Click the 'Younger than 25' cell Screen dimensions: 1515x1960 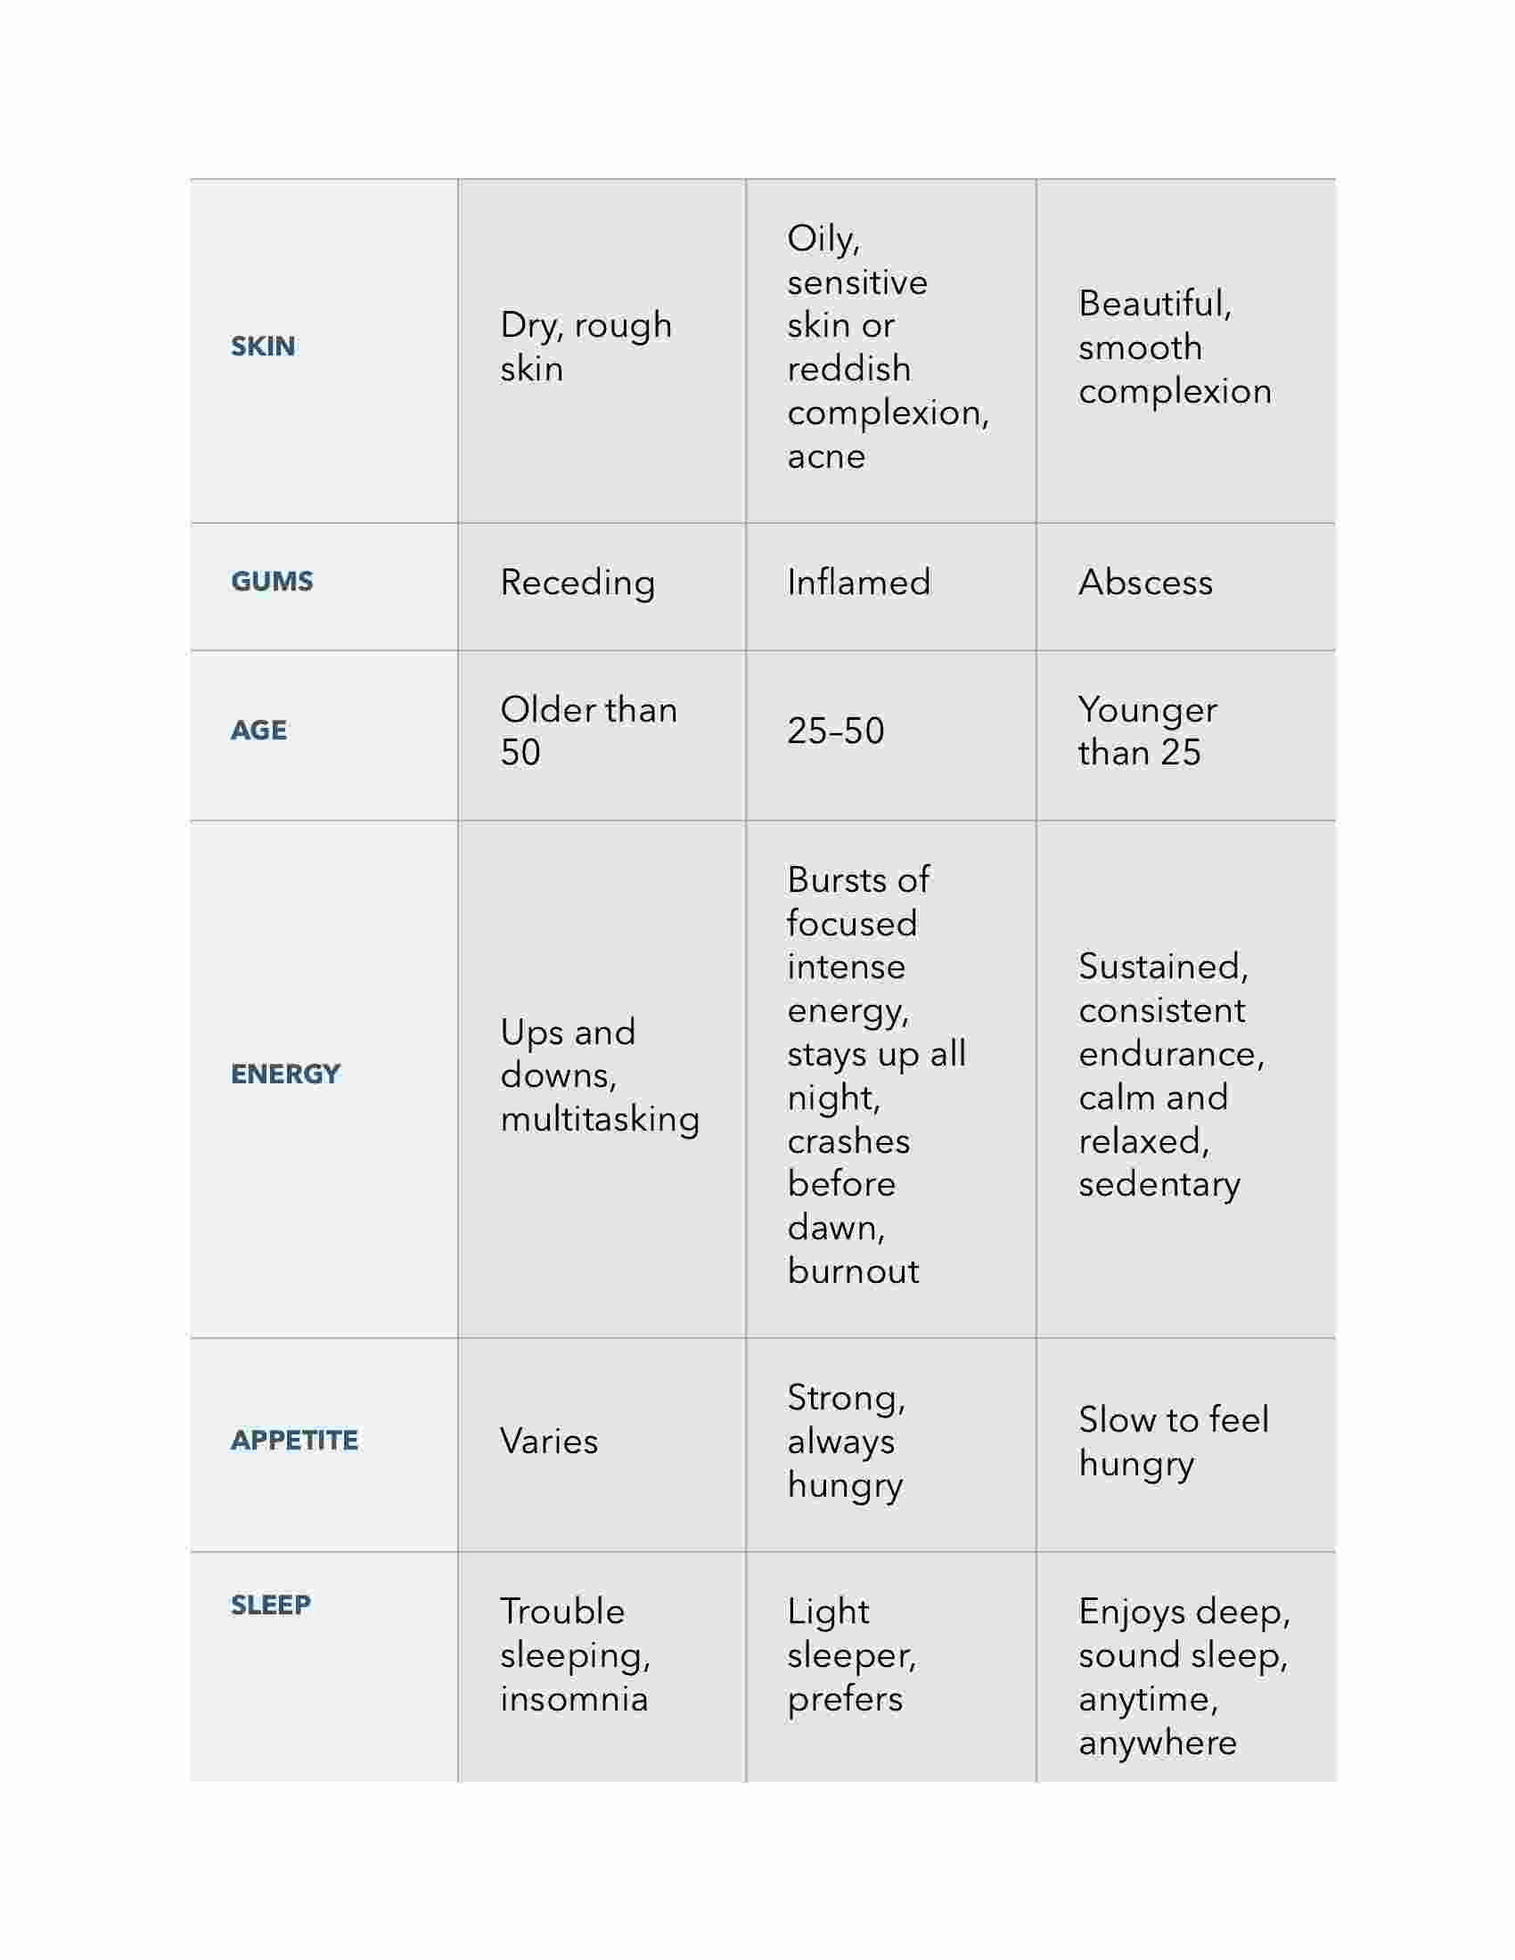click(x=1186, y=736)
